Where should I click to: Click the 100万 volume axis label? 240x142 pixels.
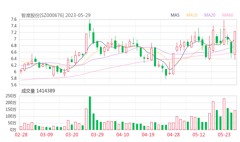[11, 116]
